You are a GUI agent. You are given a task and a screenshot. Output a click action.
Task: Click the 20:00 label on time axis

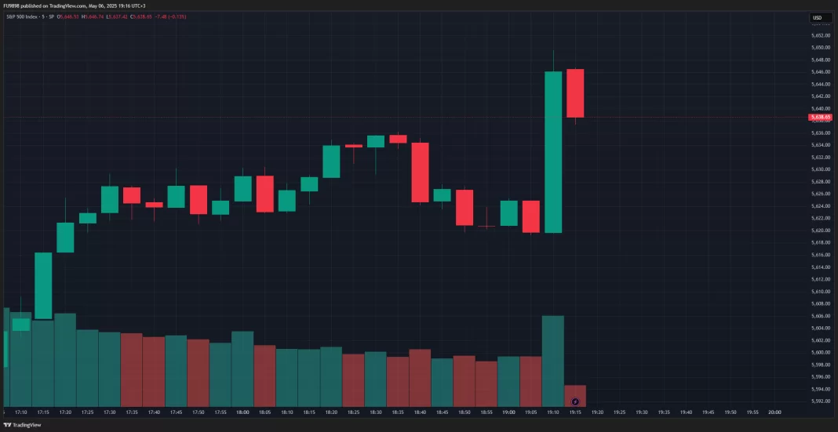click(x=774, y=412)
